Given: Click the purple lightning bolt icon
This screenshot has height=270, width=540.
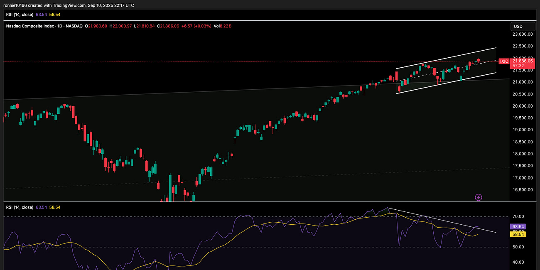Looking at the screenshot, I should [478, 197].
